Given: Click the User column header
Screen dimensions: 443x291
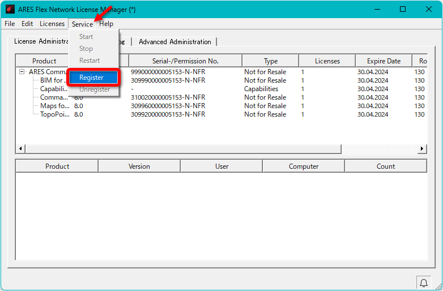Looking at the screenshot, I should [x=221, y=166].
